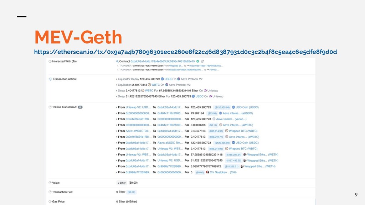Click the help icon next to Tokens Transferred
365x205 pixels.
point(50,107)
